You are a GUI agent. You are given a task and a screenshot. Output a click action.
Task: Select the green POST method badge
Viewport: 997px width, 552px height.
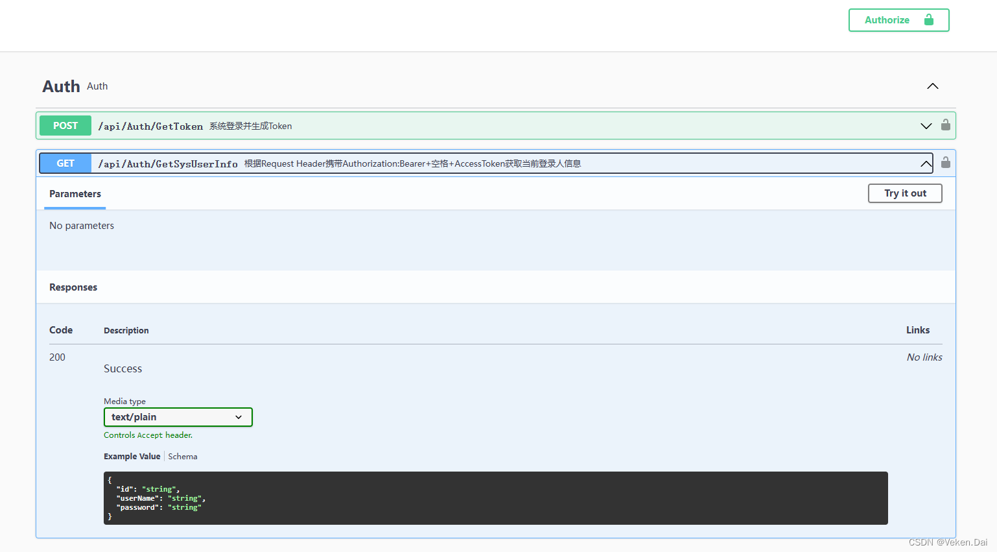coord(65,125)
